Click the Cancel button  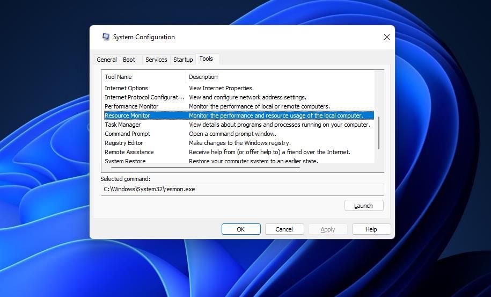coord(284,229)
